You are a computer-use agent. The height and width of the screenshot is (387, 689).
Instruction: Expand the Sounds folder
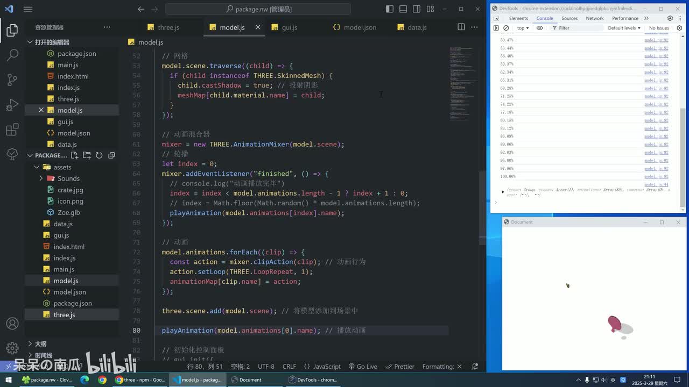pyautogui.click(x=41, y=178)
